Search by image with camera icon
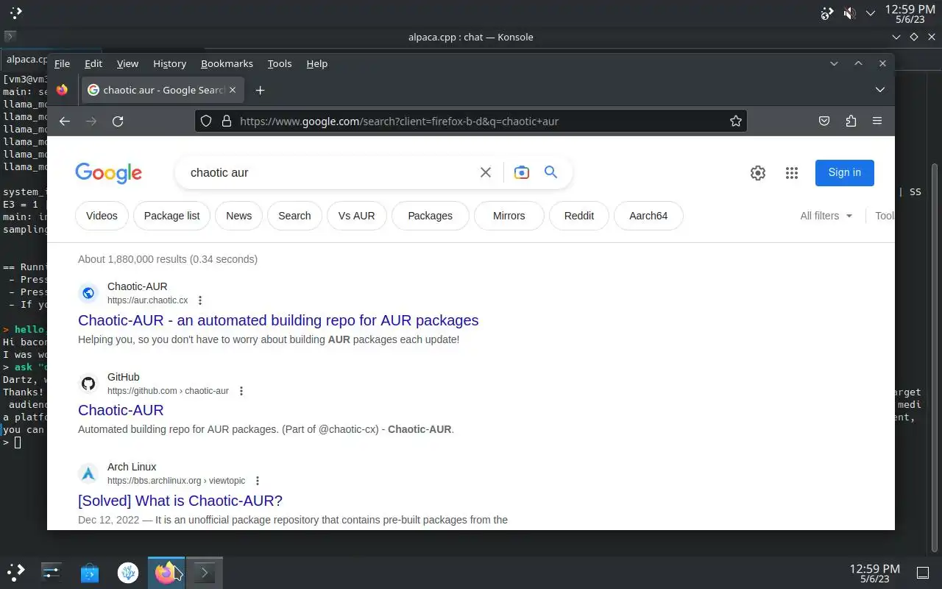The width and height of the screenshot is (942, 589). click(x=521, y=172)
